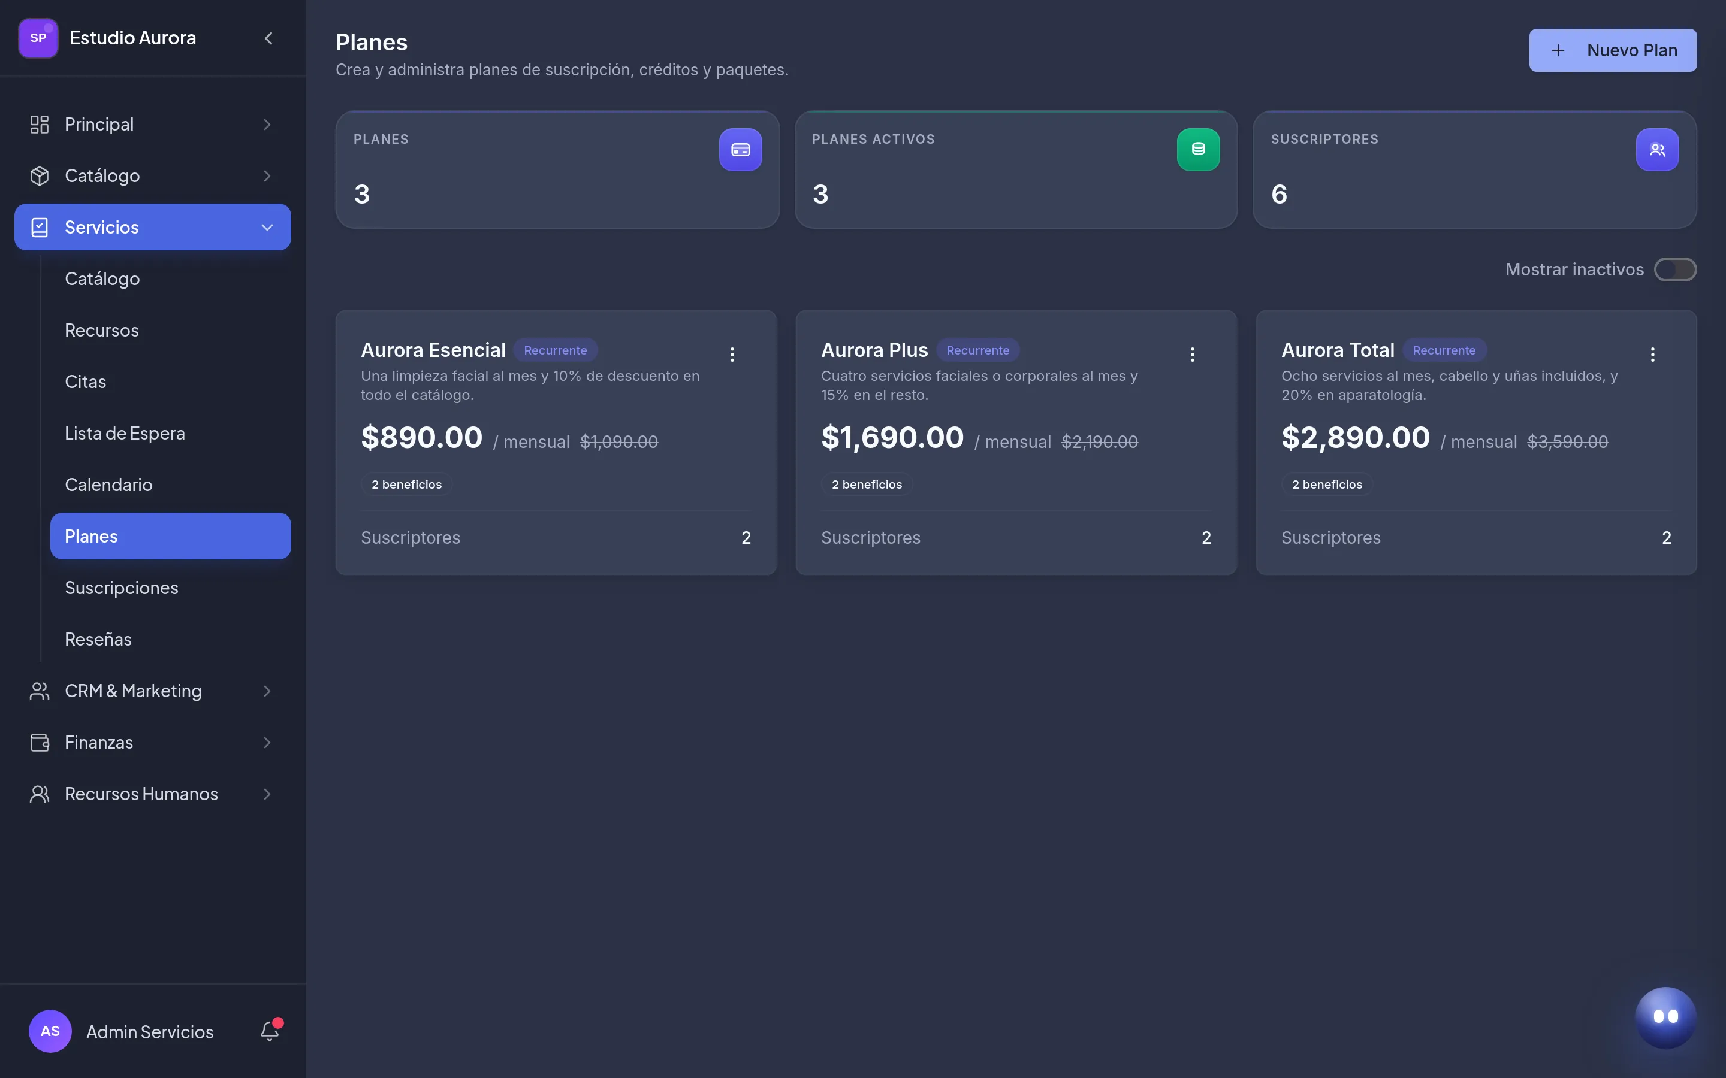Open Aurora Total three-dot options menu

[1652, 355]
